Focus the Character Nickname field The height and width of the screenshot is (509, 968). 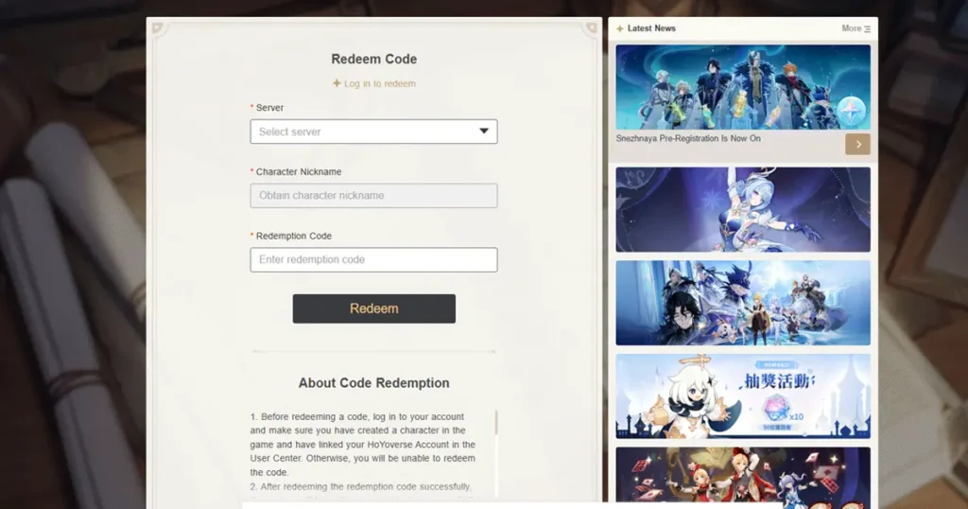tap(373, 196)
